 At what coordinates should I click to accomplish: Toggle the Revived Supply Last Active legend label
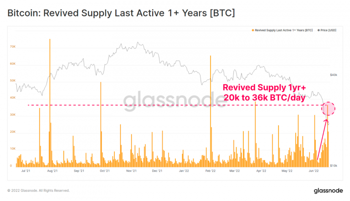284,30
